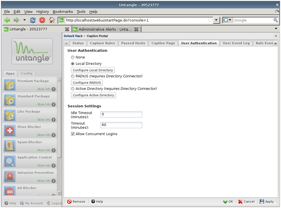
Task: Select the None authentication option
Action: (x=73, y=57)
